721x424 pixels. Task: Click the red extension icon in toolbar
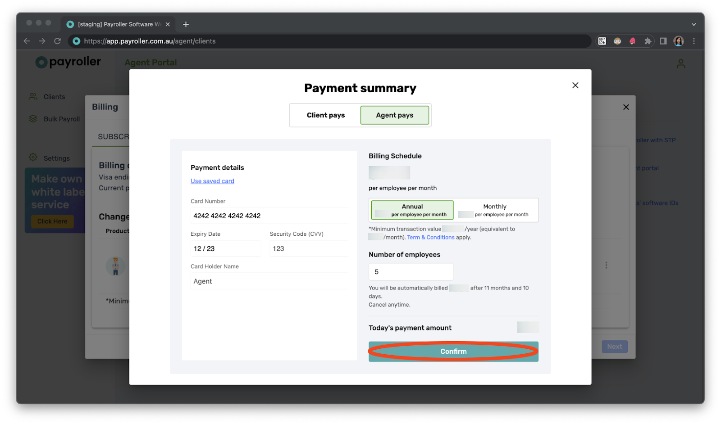pyautogui.click(x=633, y=41)
